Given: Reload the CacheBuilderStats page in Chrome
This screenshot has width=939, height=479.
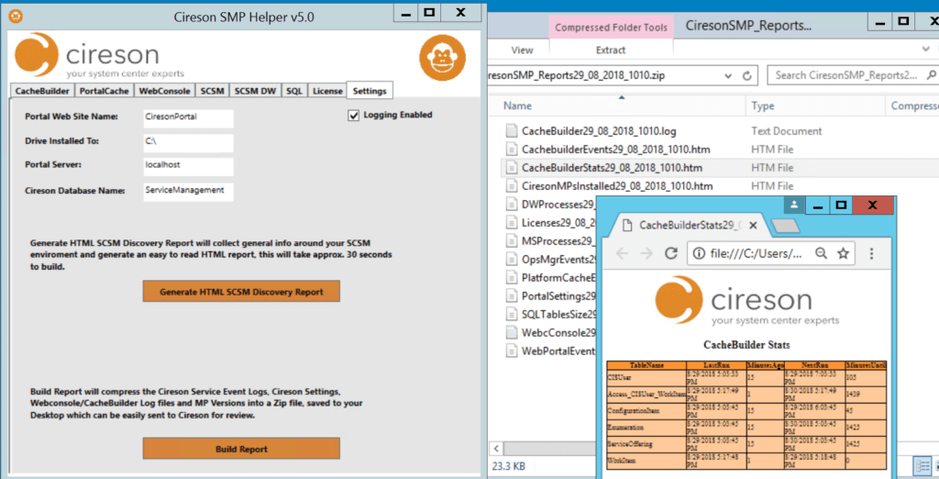Looking at the screenshot, I should tap(670, 253).
